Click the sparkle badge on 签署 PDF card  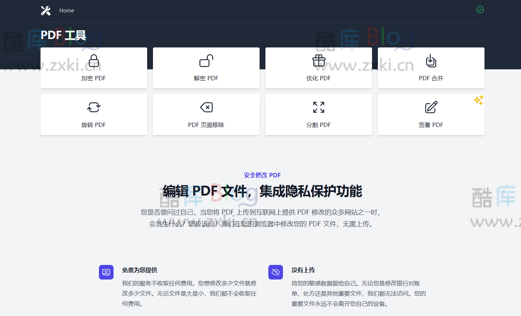[479, 100]
